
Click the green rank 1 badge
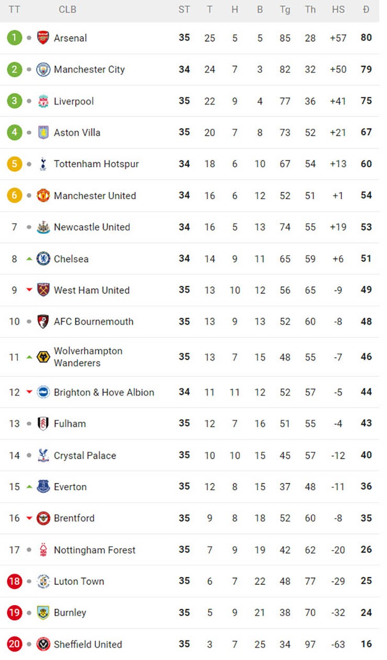click(x=15, y=38)
